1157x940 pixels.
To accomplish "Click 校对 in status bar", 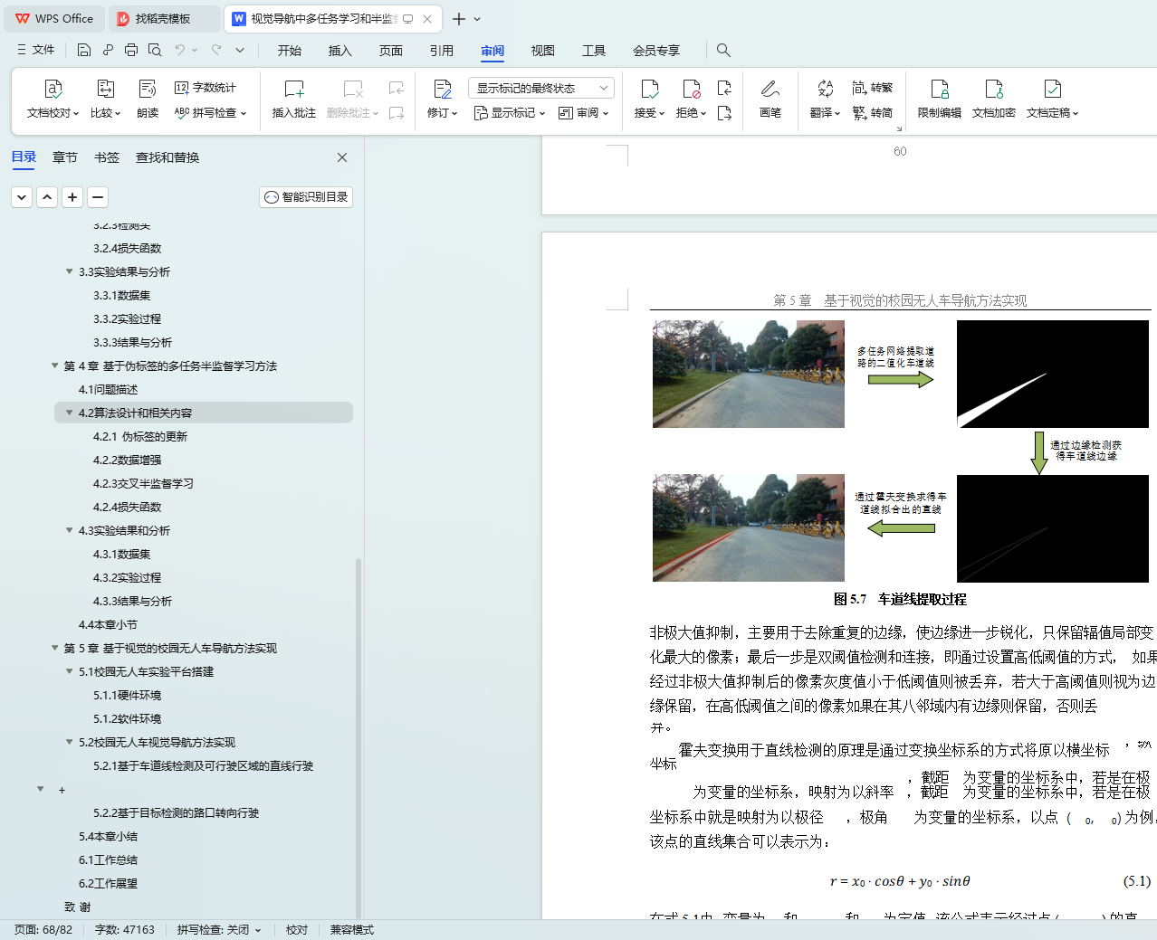I will (297, 930).
